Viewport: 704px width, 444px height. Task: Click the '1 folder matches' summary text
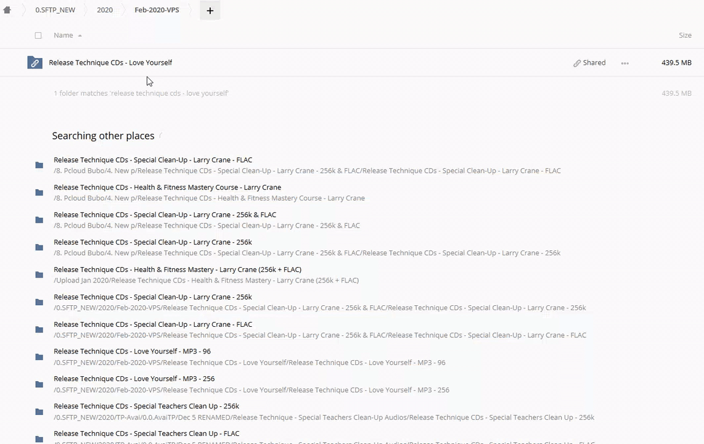point(141,93)
